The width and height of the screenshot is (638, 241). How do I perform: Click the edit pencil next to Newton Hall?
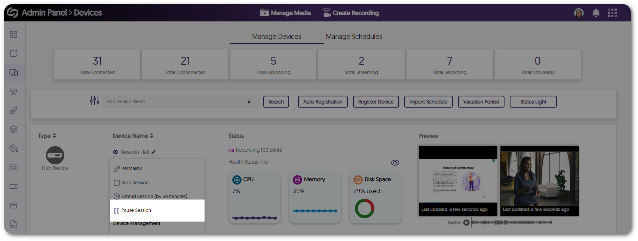(x=153, y=152)
